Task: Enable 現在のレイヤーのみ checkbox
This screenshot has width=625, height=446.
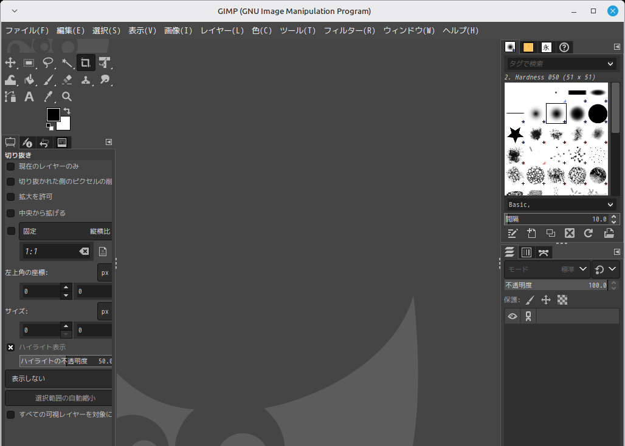Action: 10,166
